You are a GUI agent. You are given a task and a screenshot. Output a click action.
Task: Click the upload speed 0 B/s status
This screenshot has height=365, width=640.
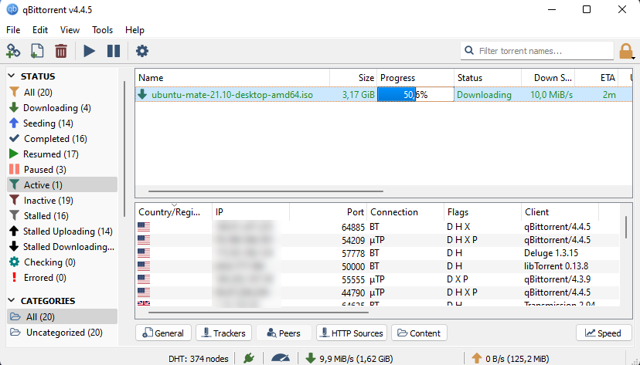pos(510,359)
